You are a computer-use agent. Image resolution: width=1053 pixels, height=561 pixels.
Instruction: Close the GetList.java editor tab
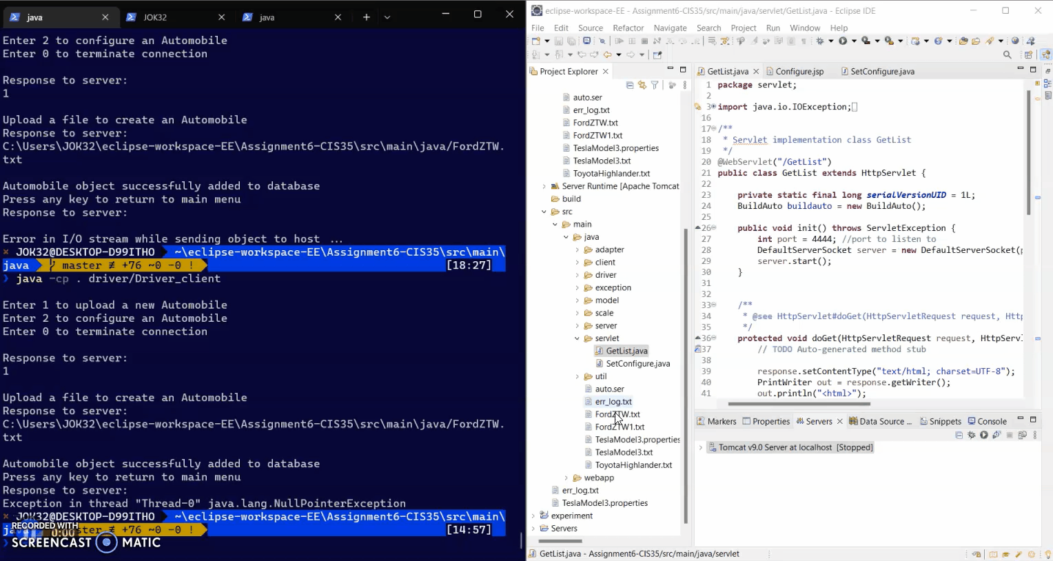click(x=756, y=71)
